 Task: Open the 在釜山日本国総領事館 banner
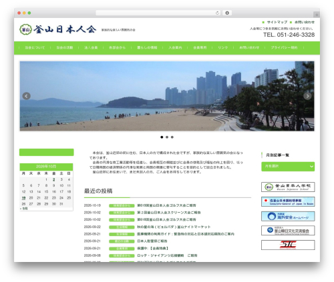[x=288, y=201]
